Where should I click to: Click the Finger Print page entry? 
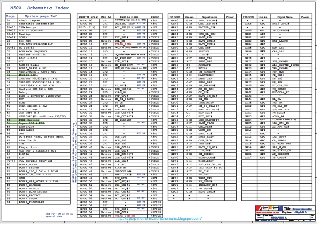click(x=30, y=148)
